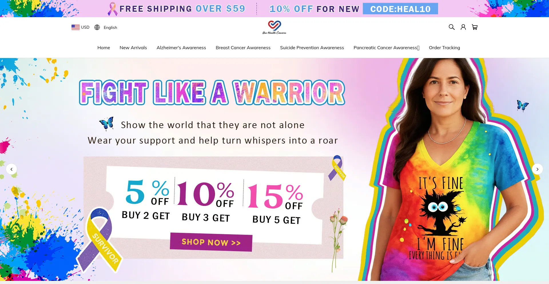The width and height of the screenshot is (549, 284).
Task: Advance to next banner slide arrow
Action: (538, 169)
